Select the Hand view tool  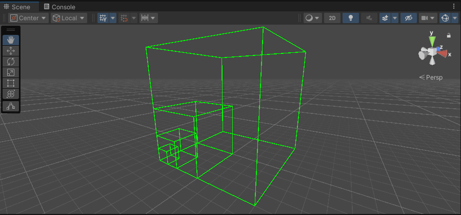tap(11, 40)
